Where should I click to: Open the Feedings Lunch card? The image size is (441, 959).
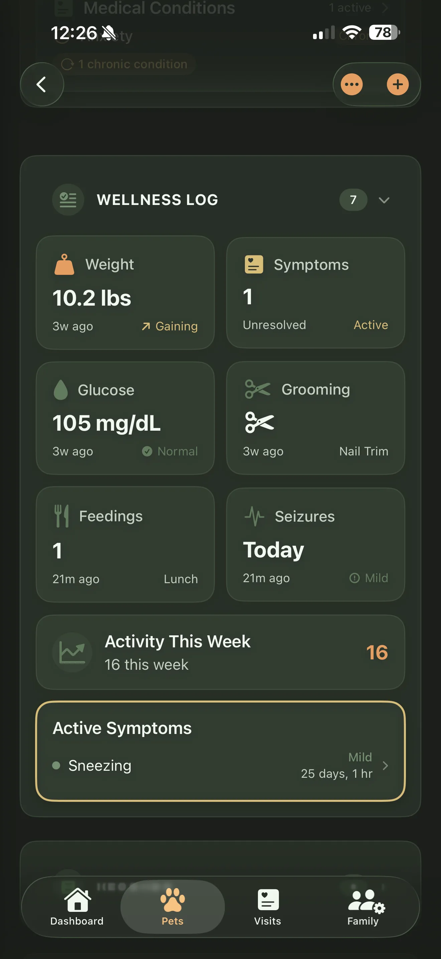coord(125,544)
